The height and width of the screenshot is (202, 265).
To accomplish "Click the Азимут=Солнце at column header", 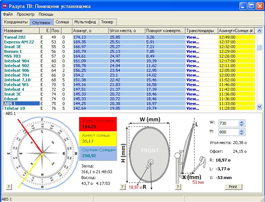I will point(236,31).
